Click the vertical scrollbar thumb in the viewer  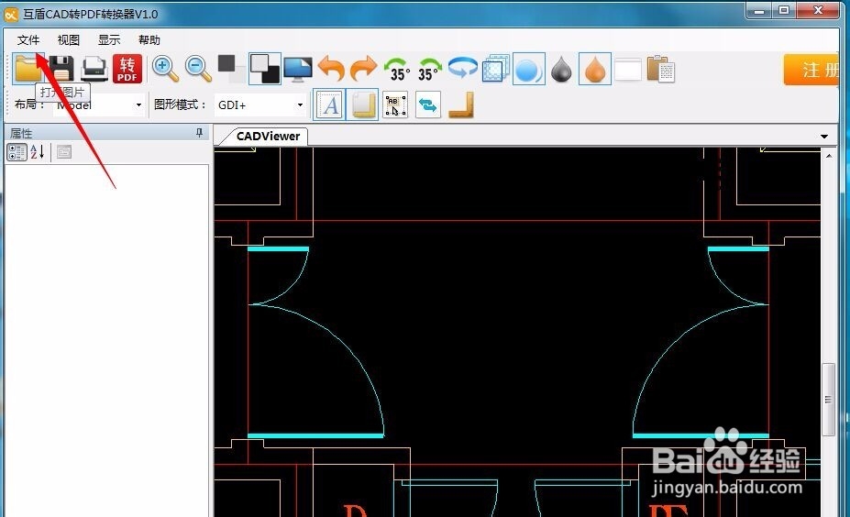point(828,400)
